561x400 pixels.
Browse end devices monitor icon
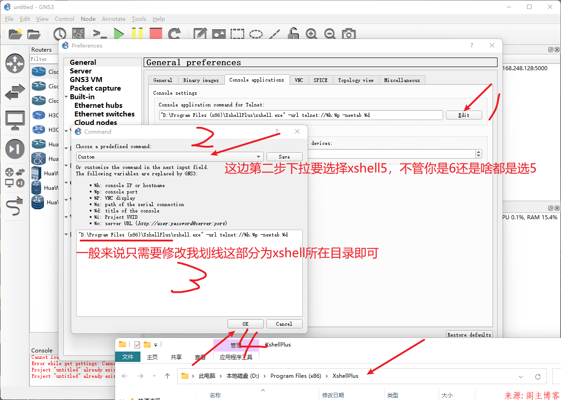point(15,120)
